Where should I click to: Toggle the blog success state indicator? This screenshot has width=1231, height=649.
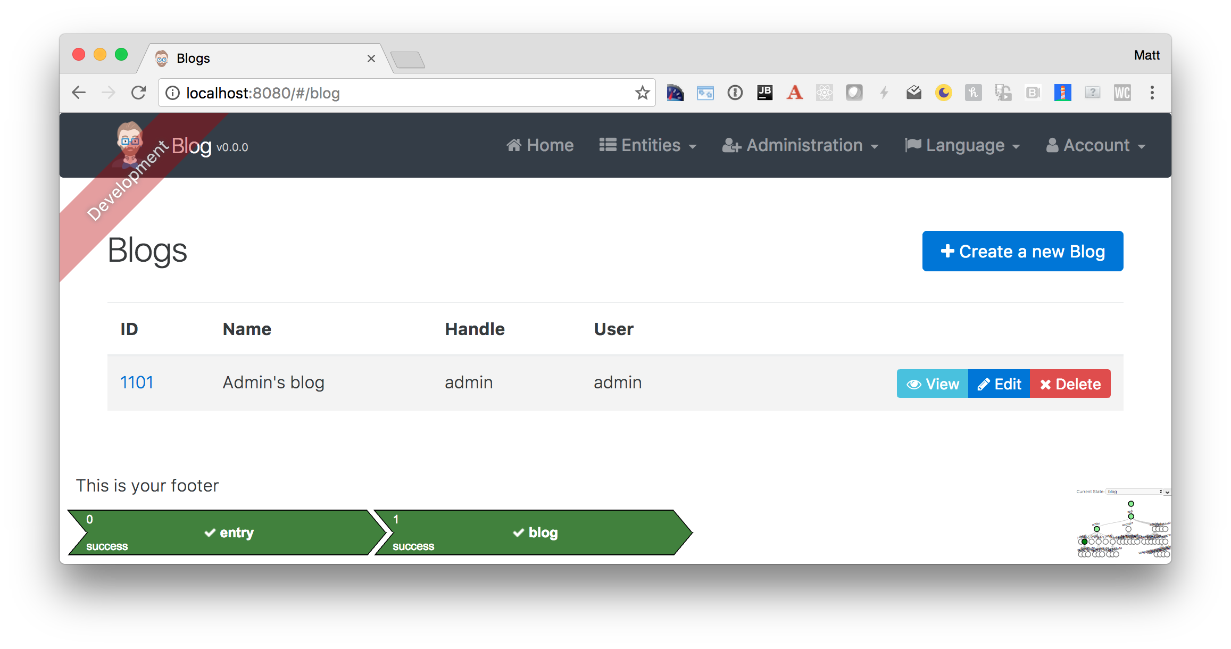pyautogui.click(x=533, y=532)
